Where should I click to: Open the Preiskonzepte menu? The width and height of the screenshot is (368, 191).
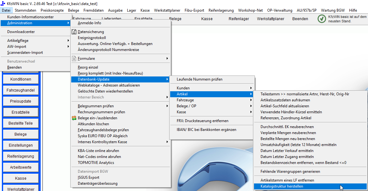pos(52,10)
